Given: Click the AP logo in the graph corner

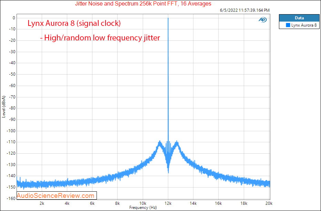Looking at the screenshot, I should pyautogui.click(x=262, y=19).
